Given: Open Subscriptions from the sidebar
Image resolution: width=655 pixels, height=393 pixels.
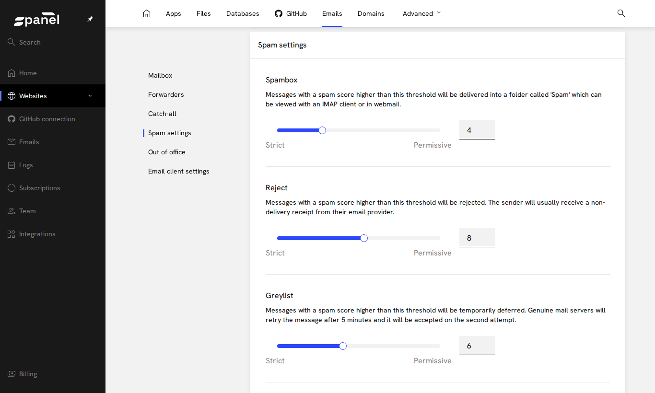Looking at the screenshot, I should pos(40,188).
